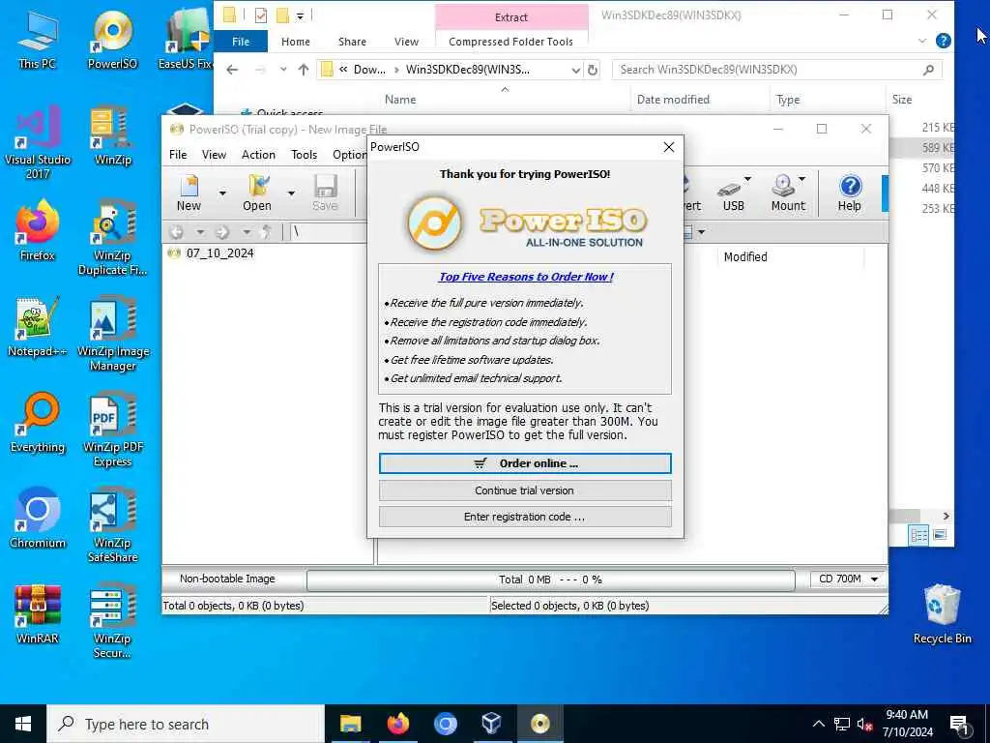The width and height of the screenshot is (990, 743).
Task: Click the up folder arrow in PowerISO
Action: [267, 232]
